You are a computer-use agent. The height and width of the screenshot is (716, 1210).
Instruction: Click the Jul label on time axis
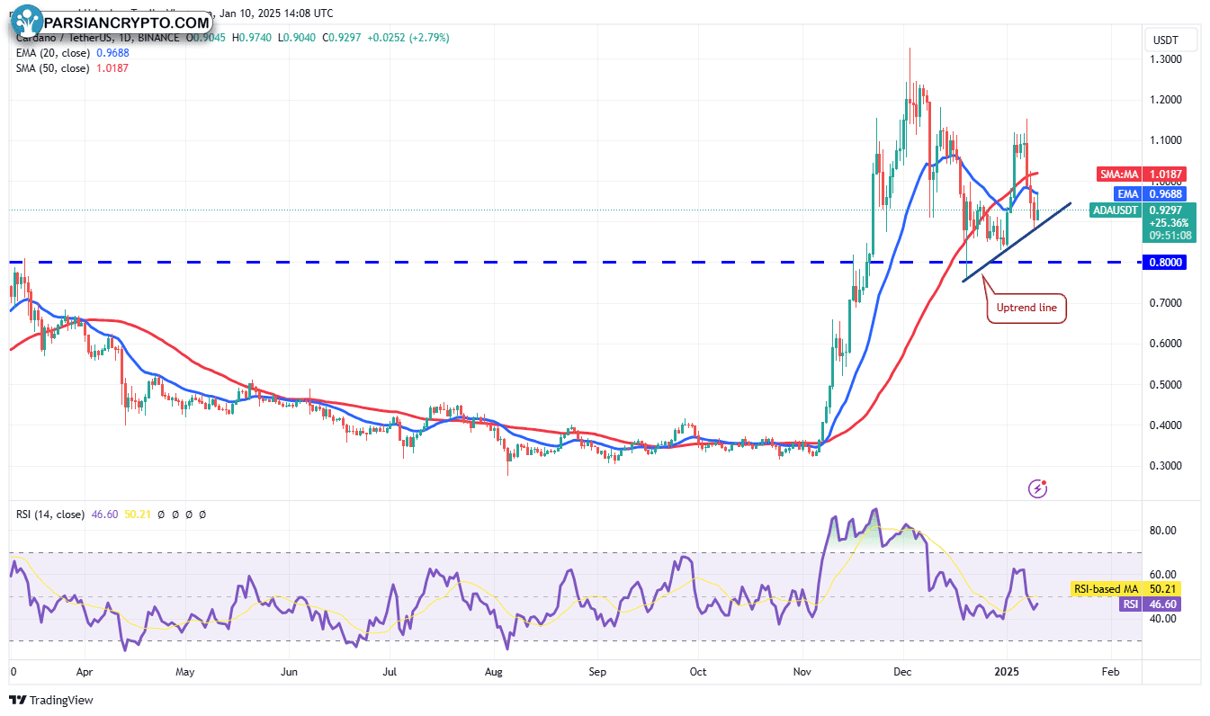pyautogui.click(x=390, y=672)
